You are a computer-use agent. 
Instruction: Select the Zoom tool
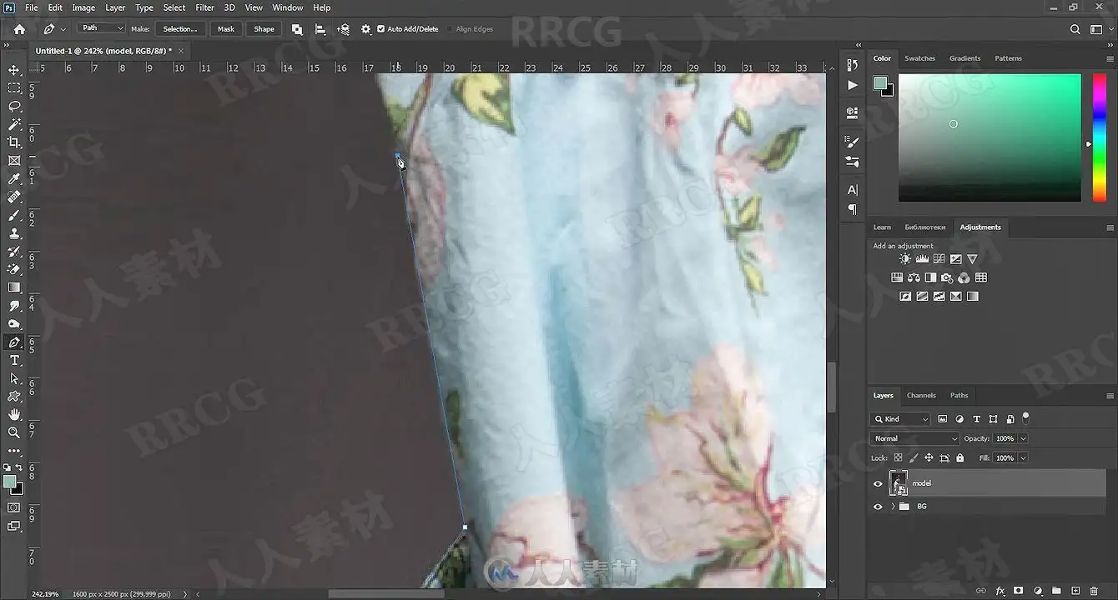pyautogui.click(x=14, y=432)
